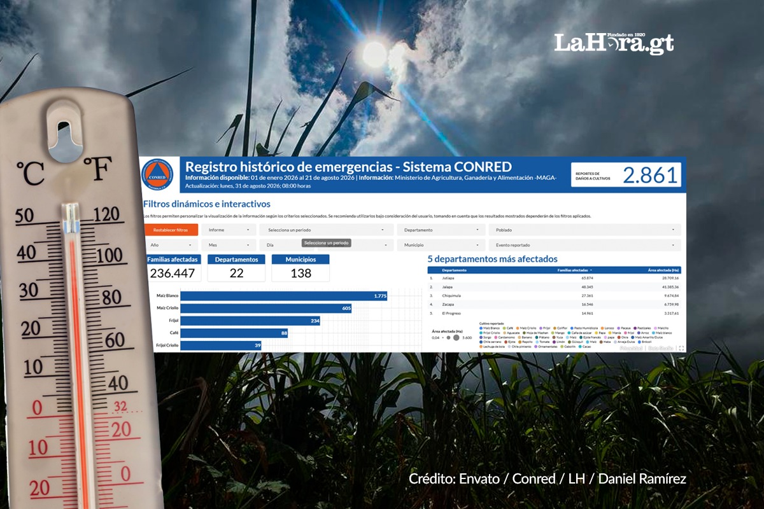Image resolution: width=764 pixels, height=509 pixels.
Task: Click the Maíz Blanco legend dot
Action: point(481,328)
